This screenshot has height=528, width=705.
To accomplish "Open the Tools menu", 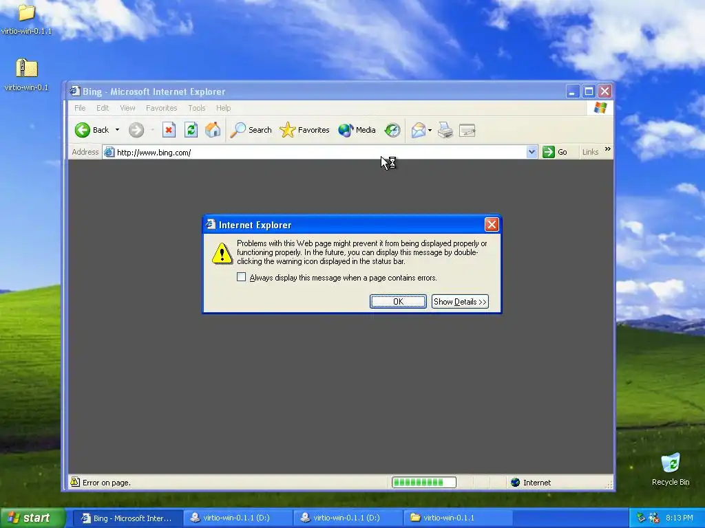I will tap(196, 108).
